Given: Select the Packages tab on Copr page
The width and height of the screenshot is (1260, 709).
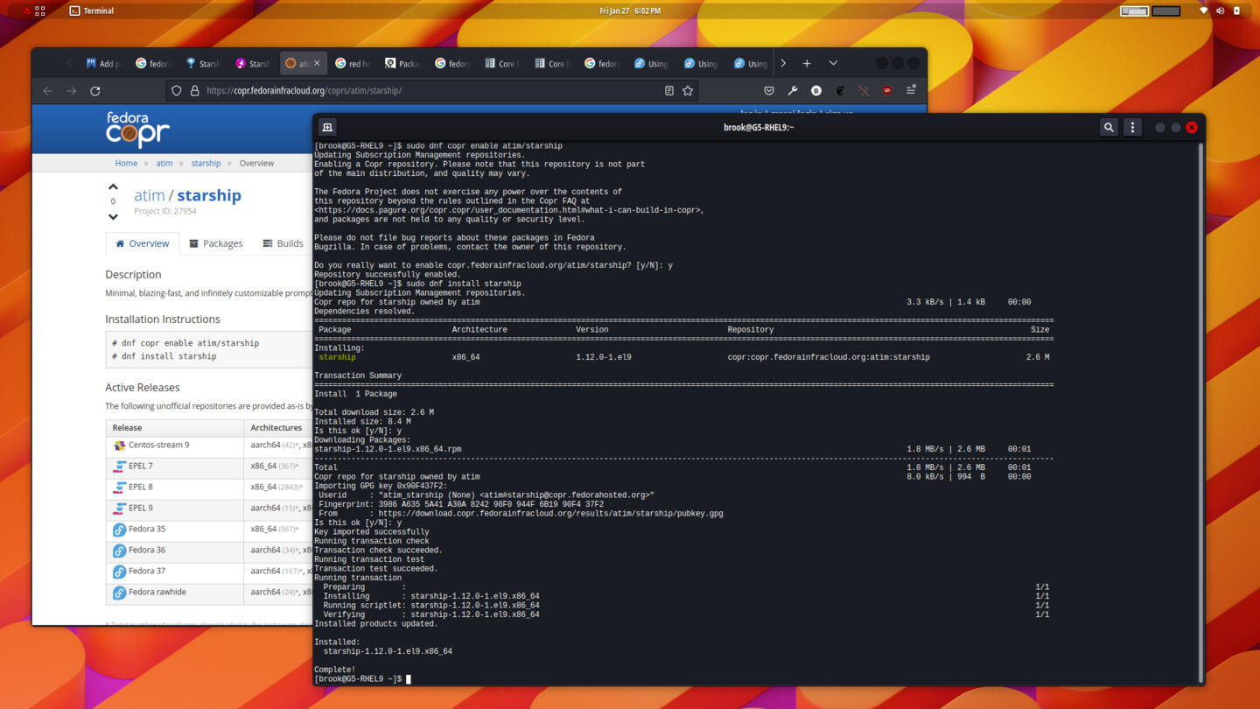Looking at the screenshot, I should coord(216,243).
